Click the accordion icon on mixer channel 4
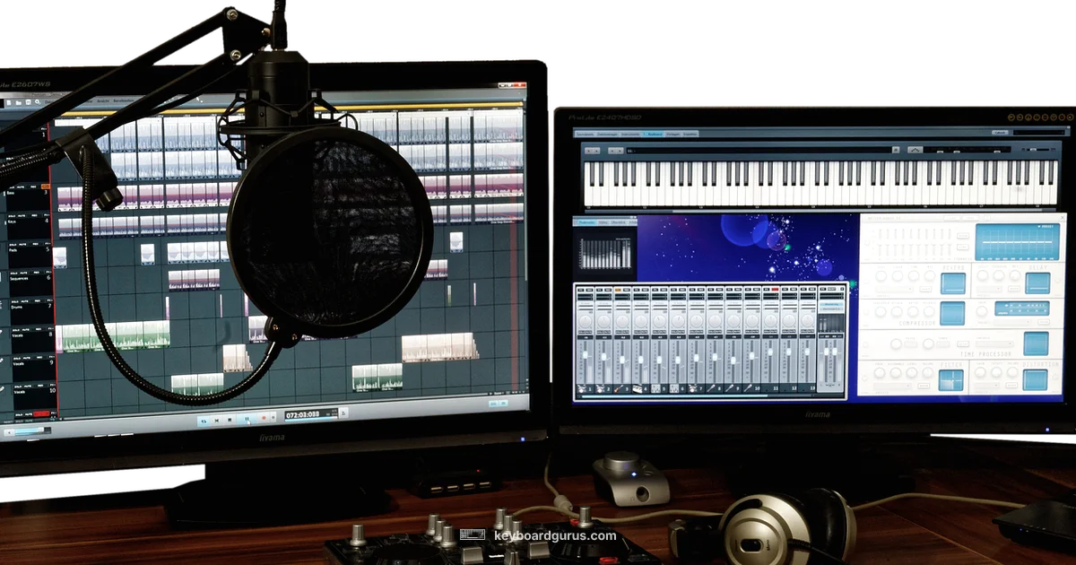The width and height of the screenshot is (1076, 565). (638, 387)
